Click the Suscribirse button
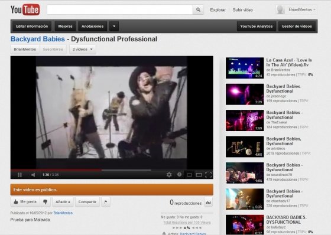 click(53, 49)
